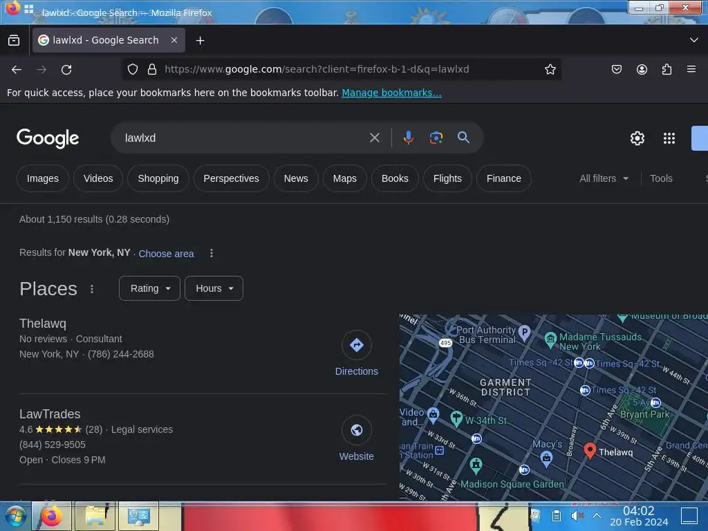The height and width of the screenshot is (531, 708).
Task: Open the extensions menu
Action: pyautogui.click(x=667, y=69)
